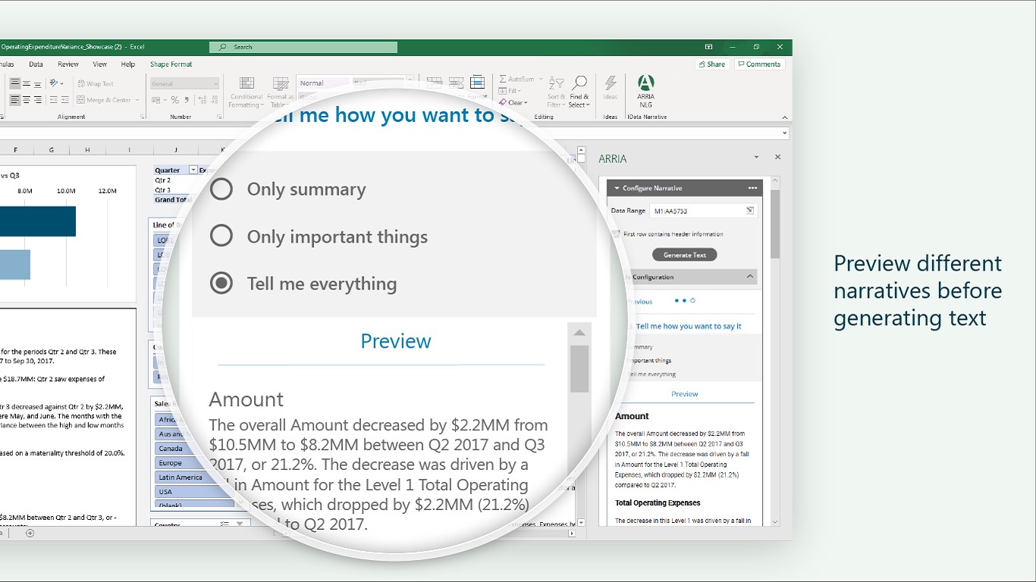
Task: Click the Insert cells icon in the ribbon
Action: point(435,83)
